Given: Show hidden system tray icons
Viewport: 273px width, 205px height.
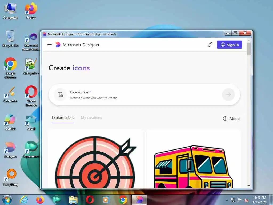Looking at the screenshot, I should [x=227, y=200].
